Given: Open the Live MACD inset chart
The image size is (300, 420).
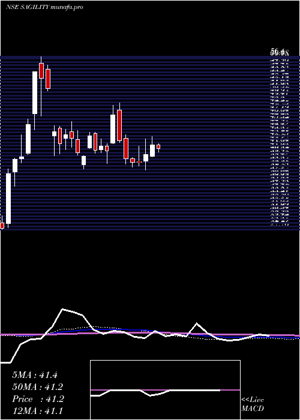Looking at the screenshot, I should (165, 390).
